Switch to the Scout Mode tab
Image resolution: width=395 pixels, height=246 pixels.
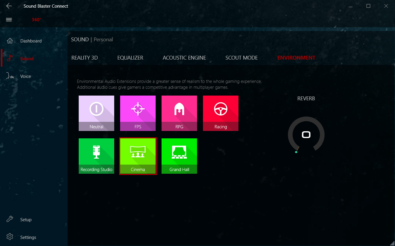pos(241,58)
